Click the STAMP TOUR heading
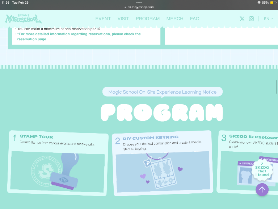The width and height of the screenshot is (278, 209). click(36, 136)
